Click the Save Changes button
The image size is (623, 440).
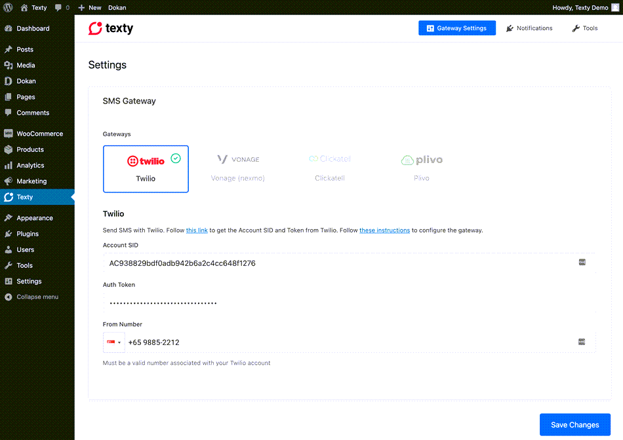pyautogui.click(x=575, y=425)
